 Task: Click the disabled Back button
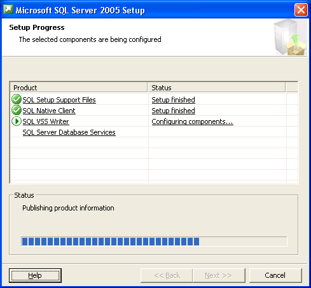pos(167,275)
